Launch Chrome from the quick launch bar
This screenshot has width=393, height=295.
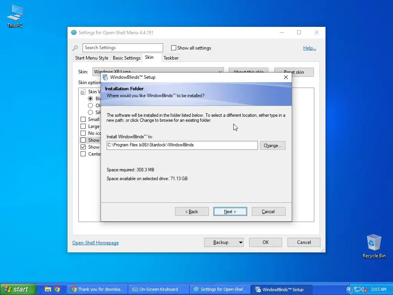[57, 289]
